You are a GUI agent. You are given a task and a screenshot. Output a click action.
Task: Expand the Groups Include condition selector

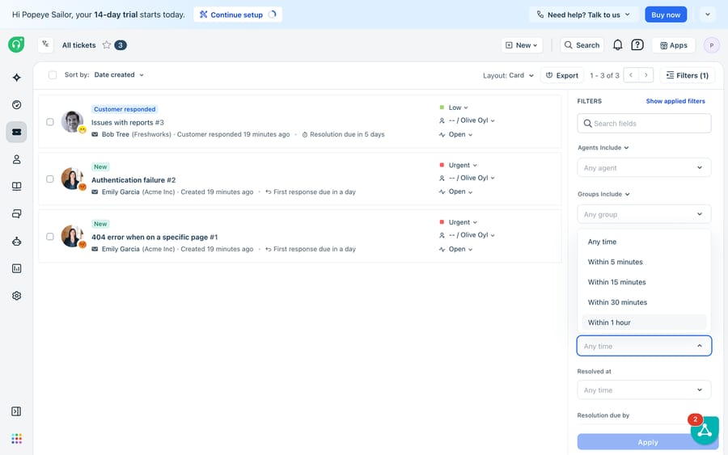603,194
